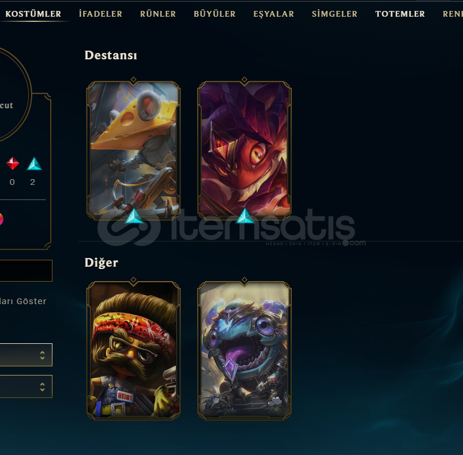
Task: Open the red dragon skin under Destansı
Action: coord(244,150)
